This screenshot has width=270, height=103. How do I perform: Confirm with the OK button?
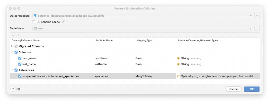click(252, 89)
